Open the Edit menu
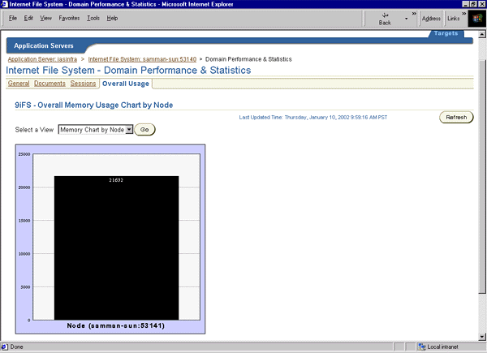This screenshot has width=487, height=353. (x=28, y=18)
